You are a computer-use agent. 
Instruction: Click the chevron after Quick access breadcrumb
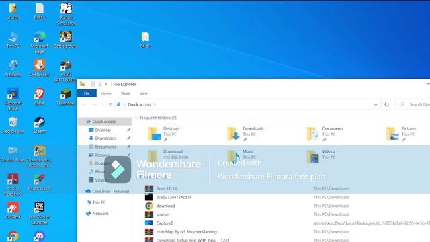click(155, 104)
